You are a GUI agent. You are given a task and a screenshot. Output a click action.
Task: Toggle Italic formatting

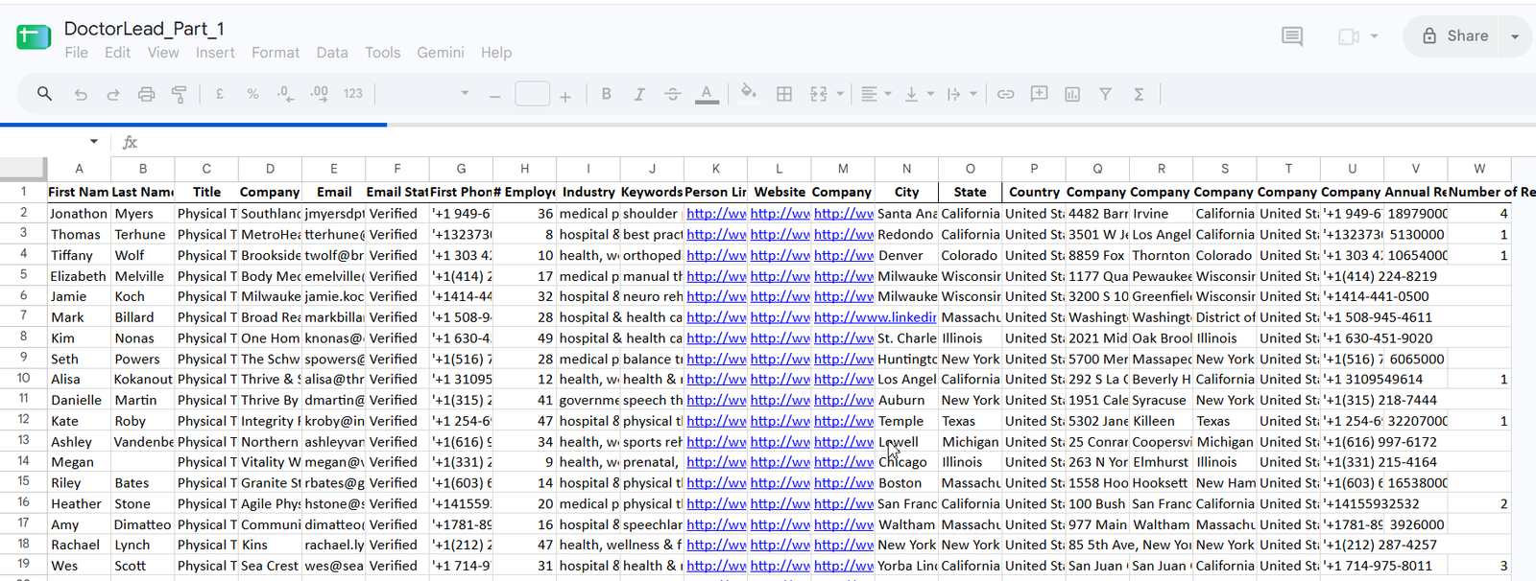639,94
